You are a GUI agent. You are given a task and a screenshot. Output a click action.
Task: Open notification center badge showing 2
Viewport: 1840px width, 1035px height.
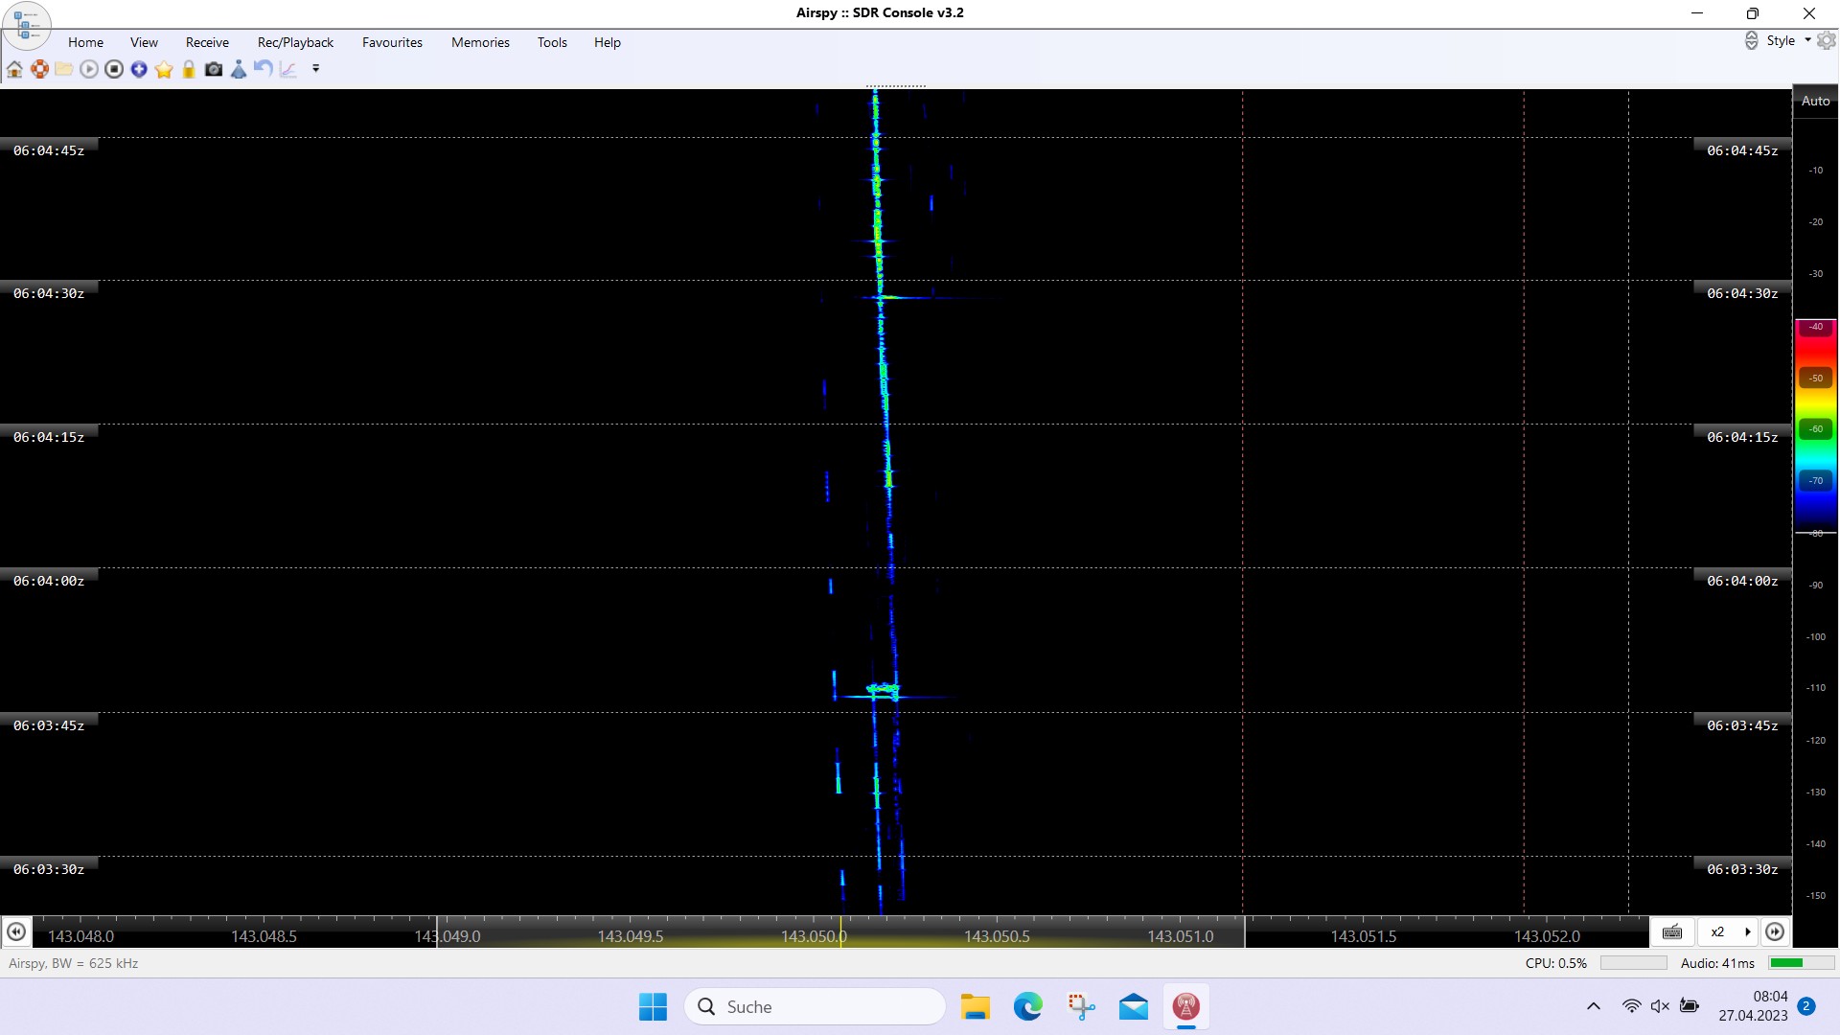[x=1806, y=1006]
